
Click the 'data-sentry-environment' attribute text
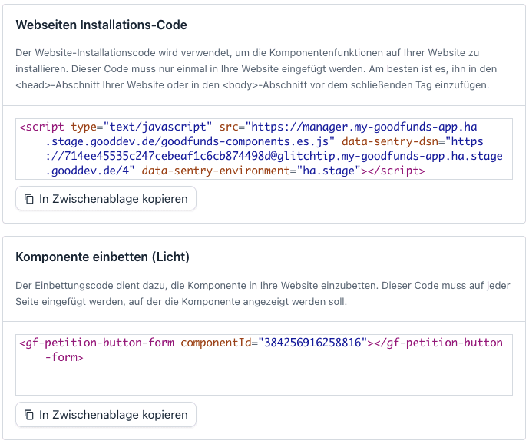pos(216,171)
